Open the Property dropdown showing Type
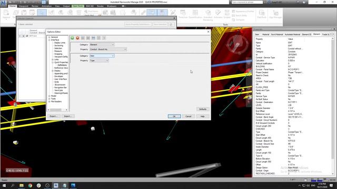This screenshot has height=189, width=337. 99,61
